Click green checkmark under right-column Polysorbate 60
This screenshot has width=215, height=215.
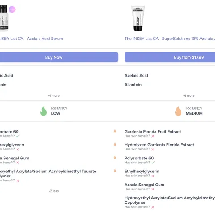(153, 163)
